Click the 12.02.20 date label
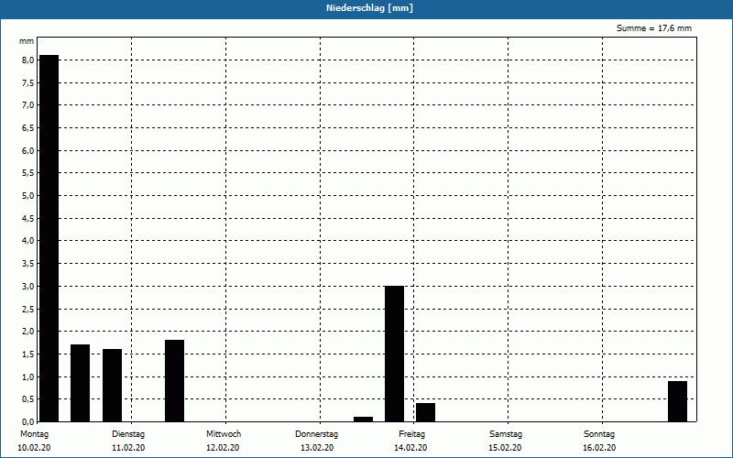The image size is (733, 458). [223, 448]
